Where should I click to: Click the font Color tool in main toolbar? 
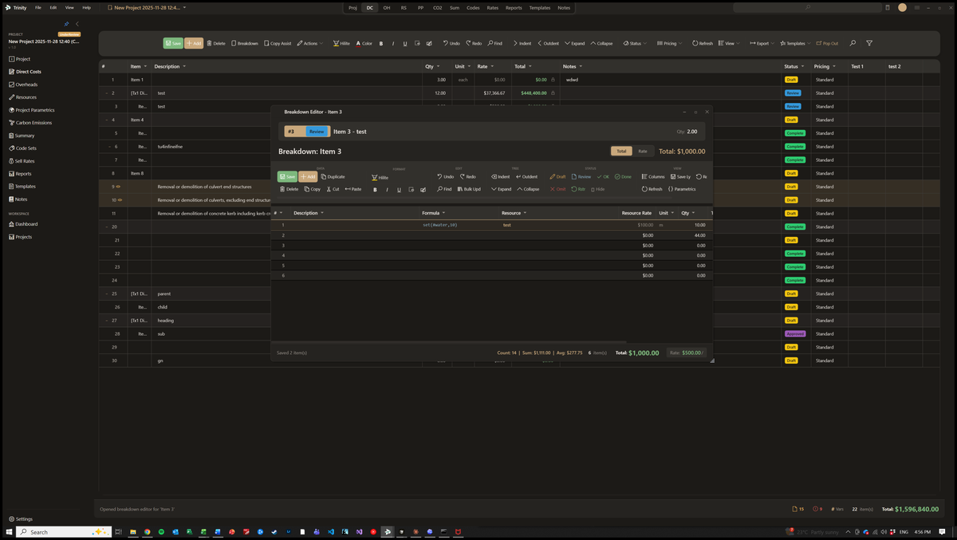tap(364, 43)
